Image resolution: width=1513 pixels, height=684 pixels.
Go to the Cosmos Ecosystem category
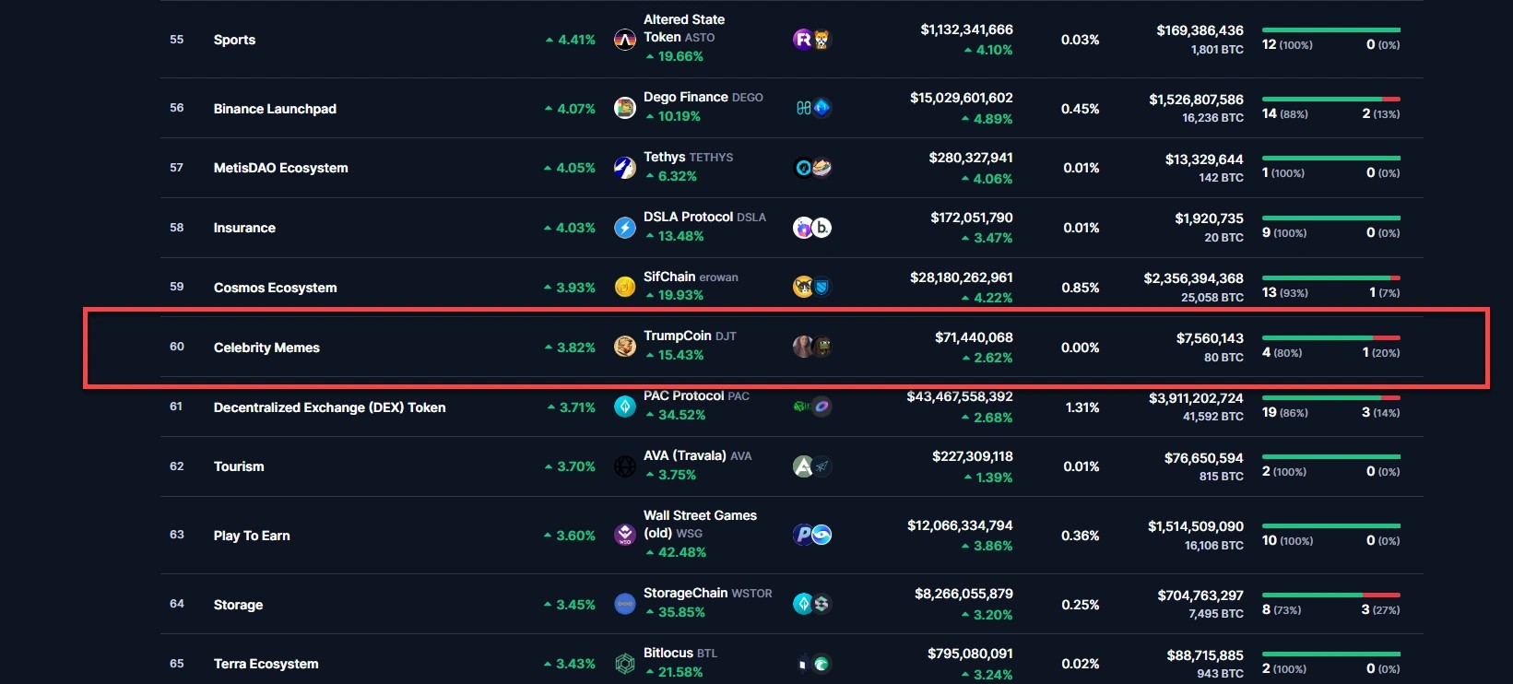(275, 288)
